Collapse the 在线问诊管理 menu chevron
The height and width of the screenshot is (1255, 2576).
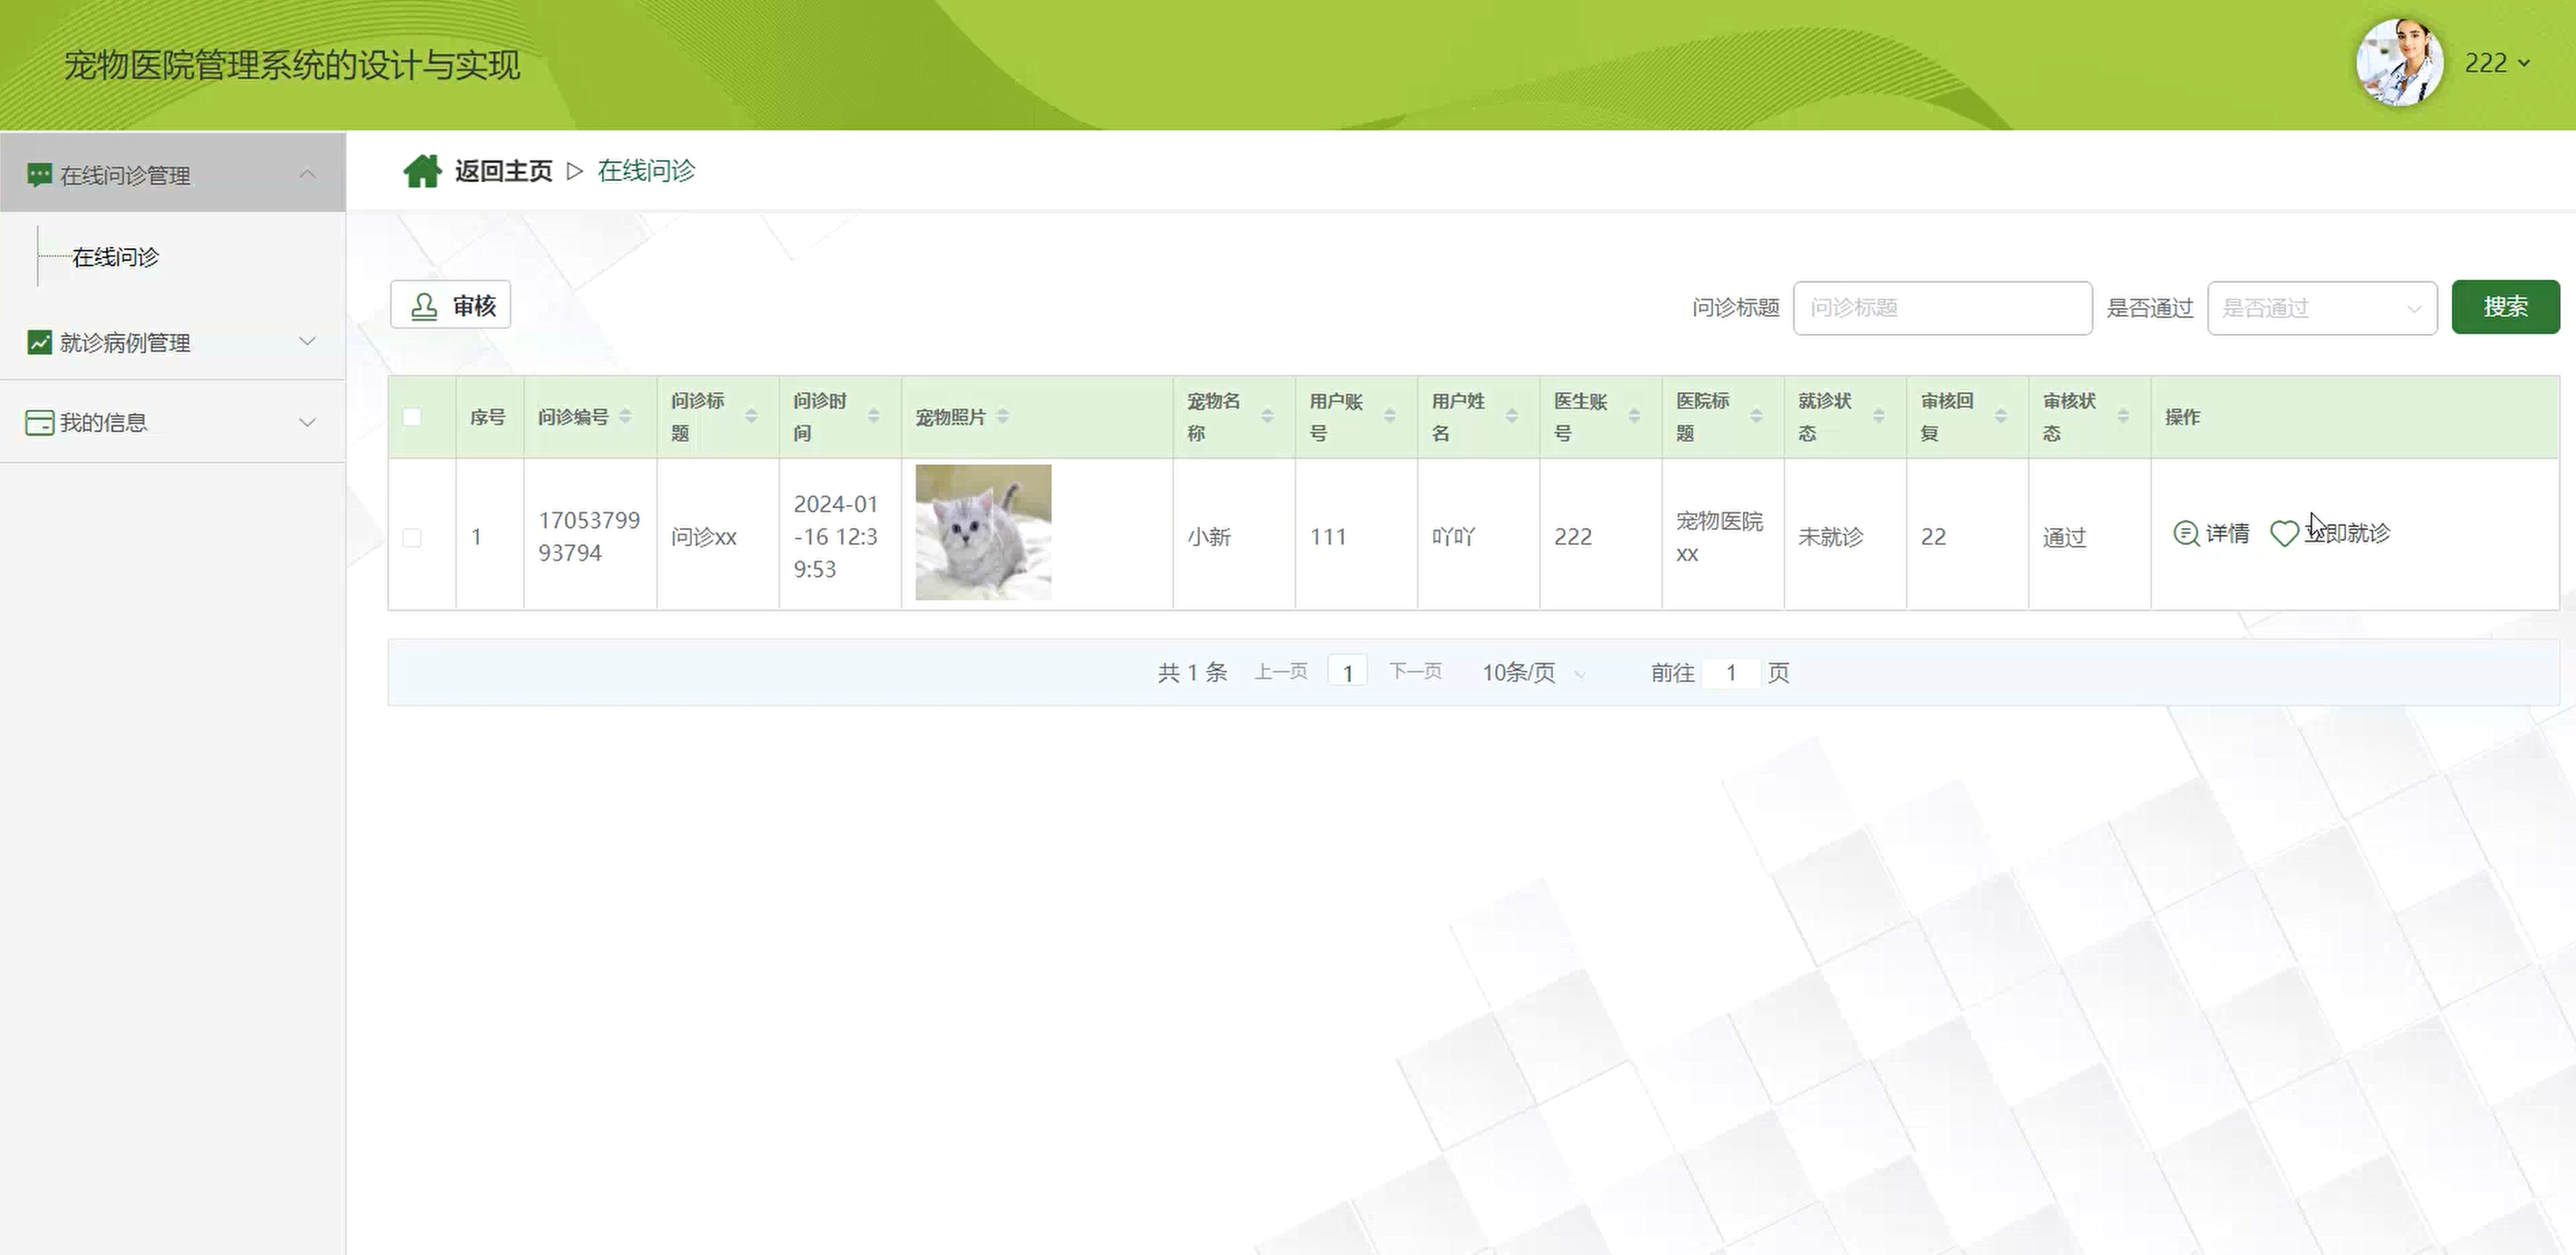tap(307, 174)
